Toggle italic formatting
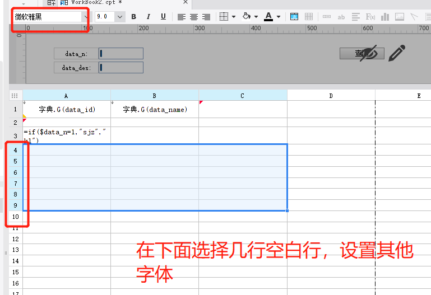This screenshot has width=431, height=295. tap(149, 17)
